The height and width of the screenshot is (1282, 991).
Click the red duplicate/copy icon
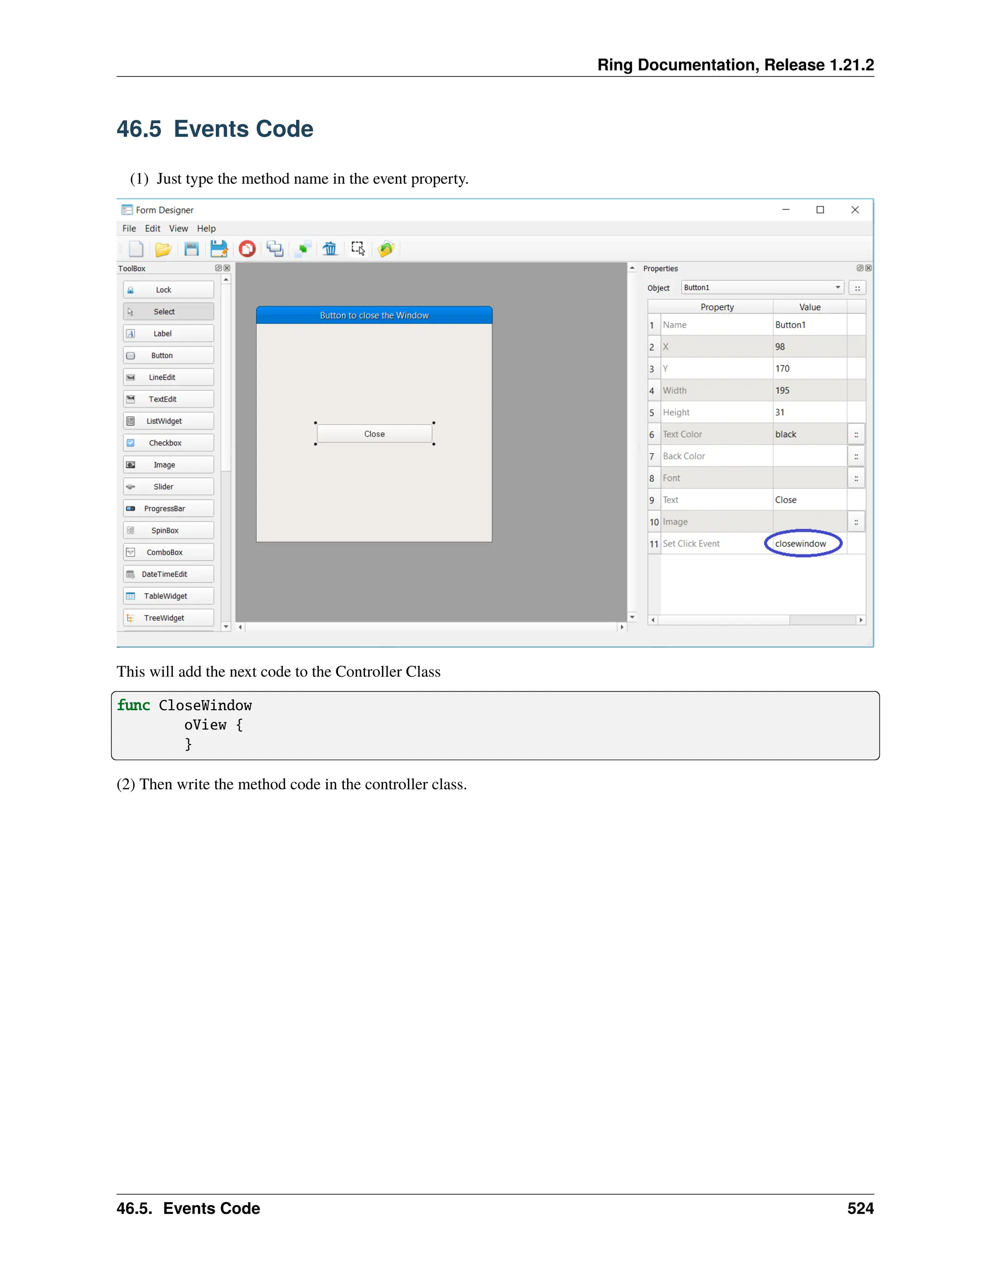pyautogui.click(x=247, y=249)
